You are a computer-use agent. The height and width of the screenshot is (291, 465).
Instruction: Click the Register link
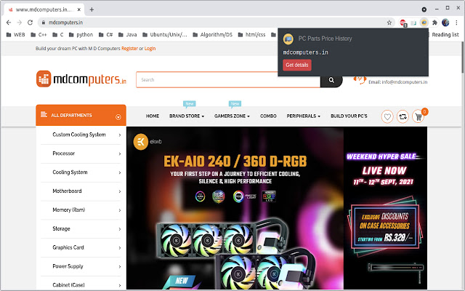[129, 49]
